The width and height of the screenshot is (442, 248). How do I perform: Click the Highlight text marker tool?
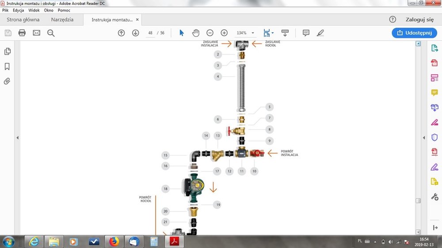[320, 33]
